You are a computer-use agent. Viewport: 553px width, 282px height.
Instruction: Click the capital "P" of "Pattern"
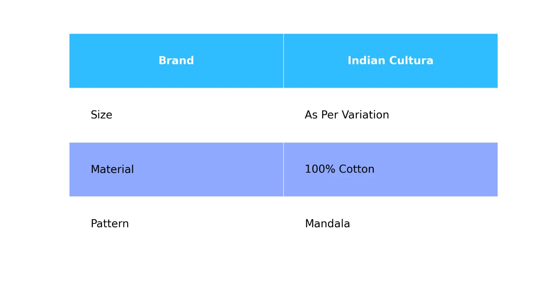point(94,224)
